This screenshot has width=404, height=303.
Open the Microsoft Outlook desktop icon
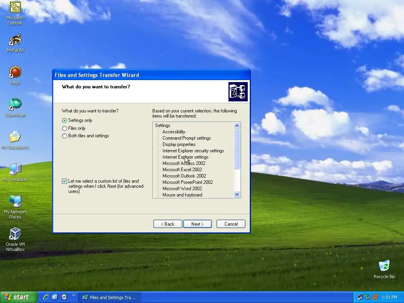click(15, 13)
